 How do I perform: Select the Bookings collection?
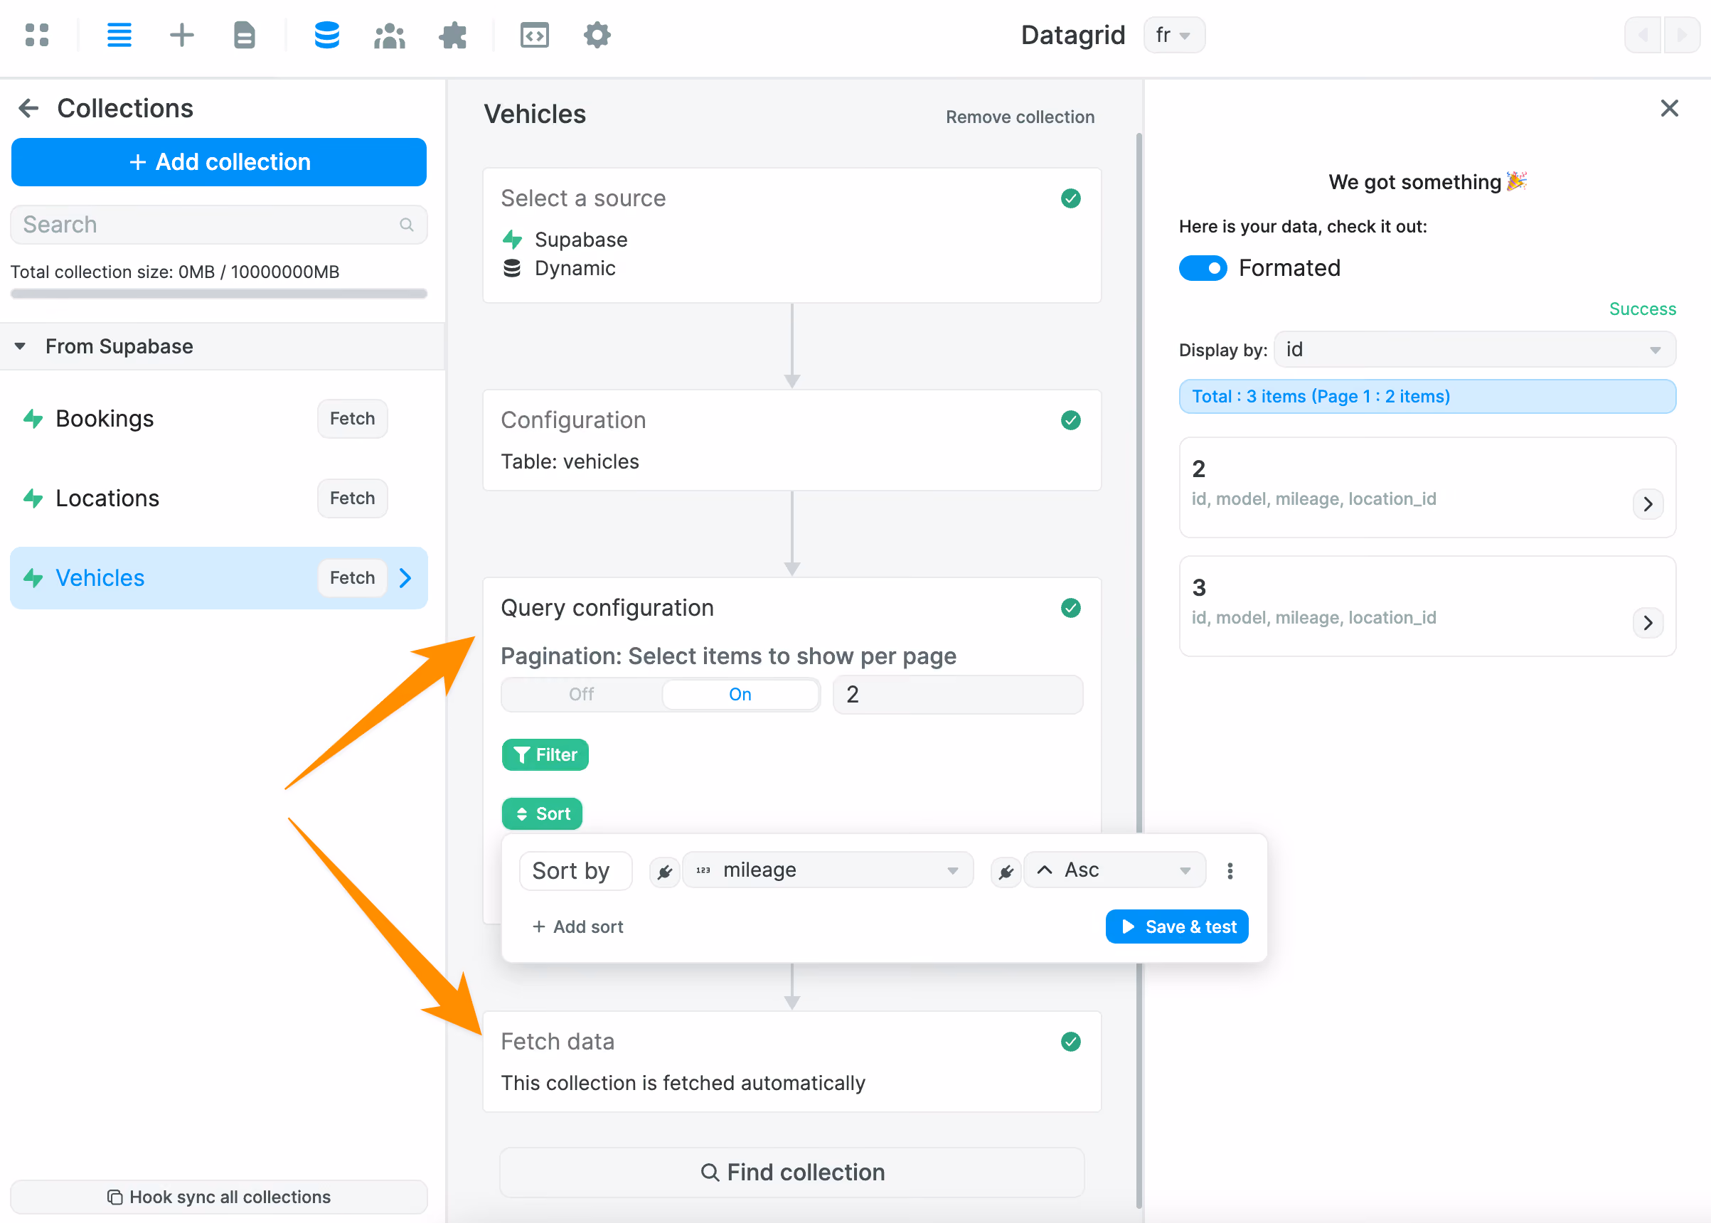(105, 419)
